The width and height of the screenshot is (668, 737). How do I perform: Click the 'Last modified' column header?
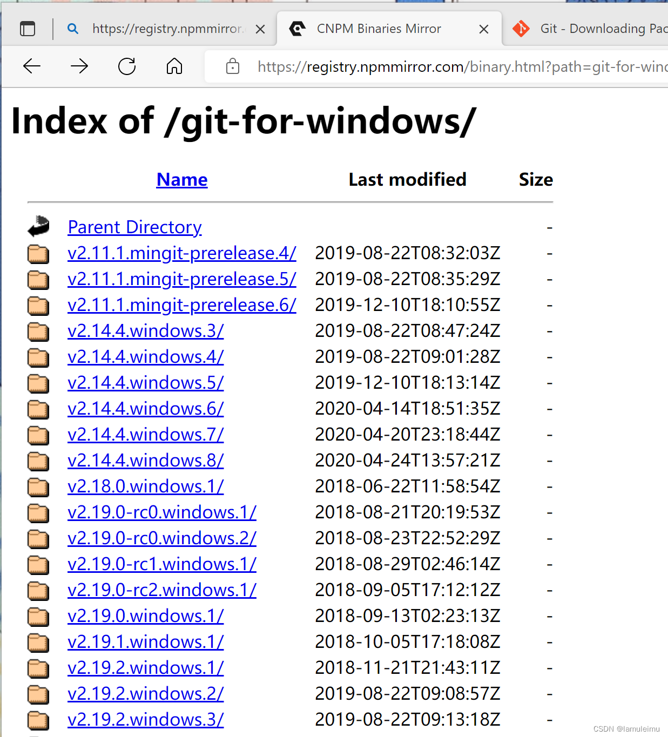click(408, 180)
